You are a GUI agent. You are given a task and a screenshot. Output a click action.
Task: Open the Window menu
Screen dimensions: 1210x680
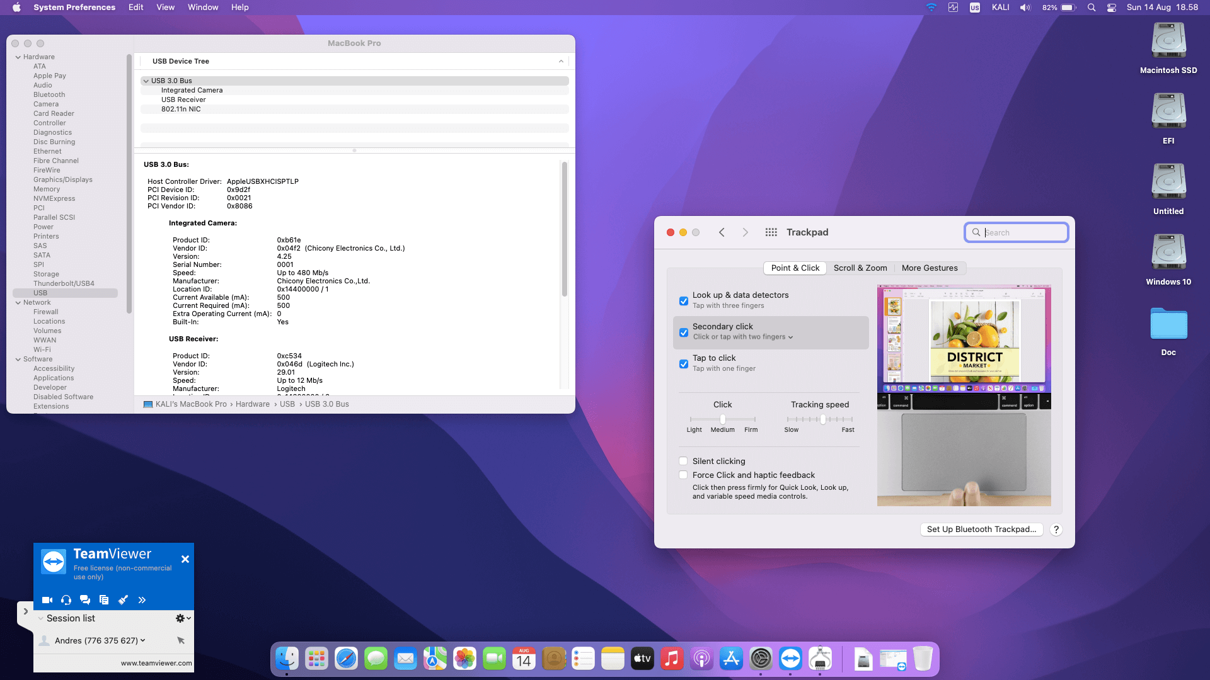tap(202, 8)
